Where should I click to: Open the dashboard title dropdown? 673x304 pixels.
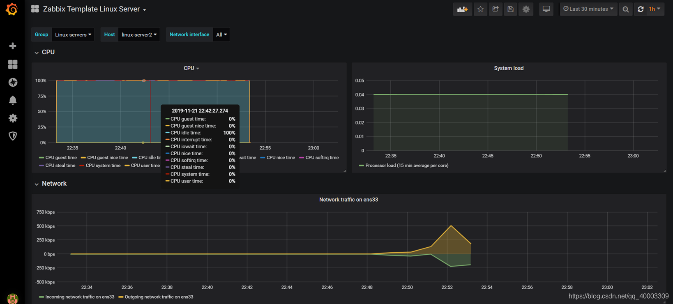[94, 9]
